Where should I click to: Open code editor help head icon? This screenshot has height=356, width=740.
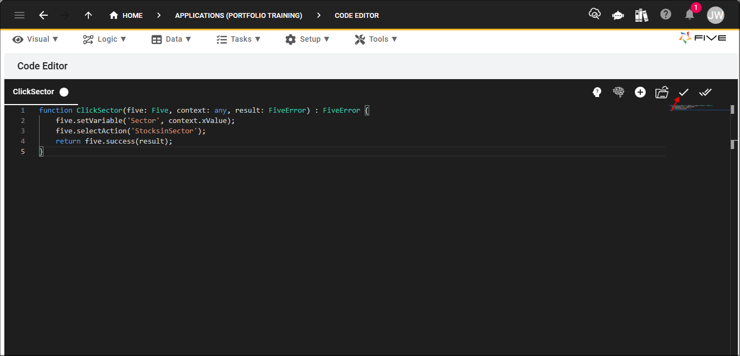597,92
